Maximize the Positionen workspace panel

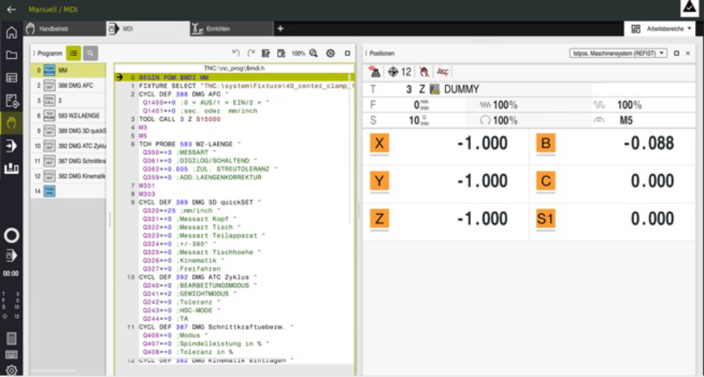676,54
